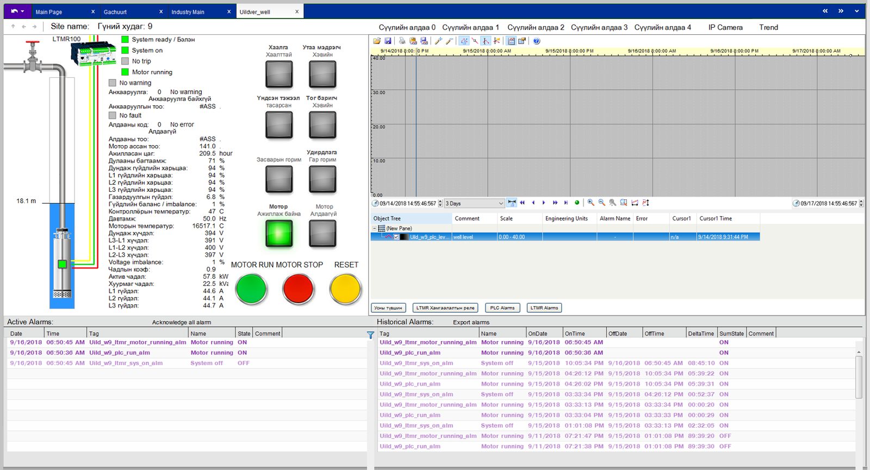
Task: Open the undo history dropdown arrow
Action: (x=22, y=11)
